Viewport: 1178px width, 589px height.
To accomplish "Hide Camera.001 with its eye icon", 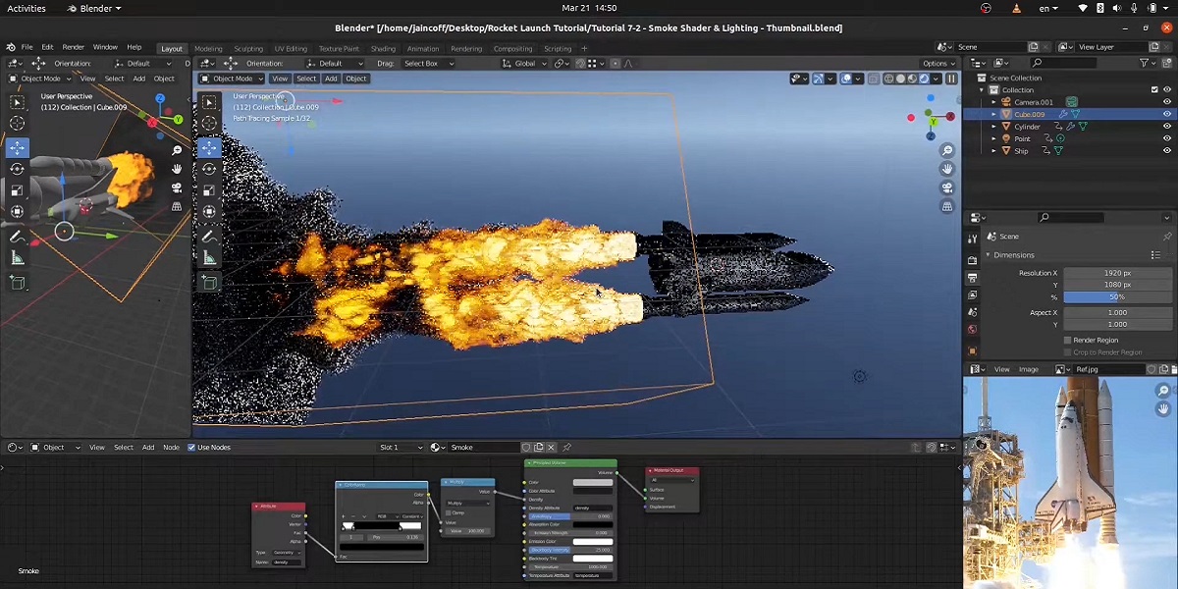I will [x=1167, y=102].
